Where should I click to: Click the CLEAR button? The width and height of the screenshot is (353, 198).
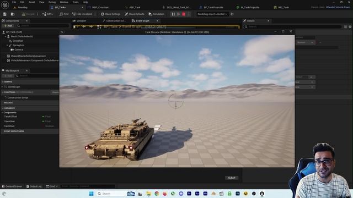coord(232,178)
